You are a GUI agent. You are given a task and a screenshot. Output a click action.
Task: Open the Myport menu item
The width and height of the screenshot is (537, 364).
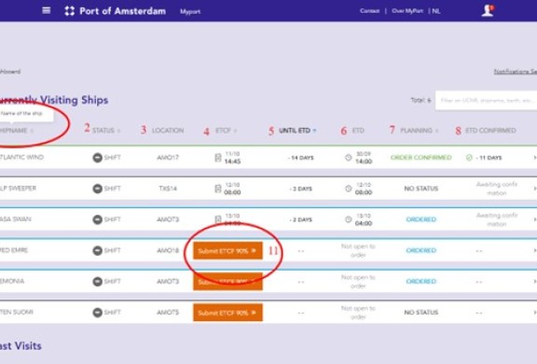click(190, 11)
